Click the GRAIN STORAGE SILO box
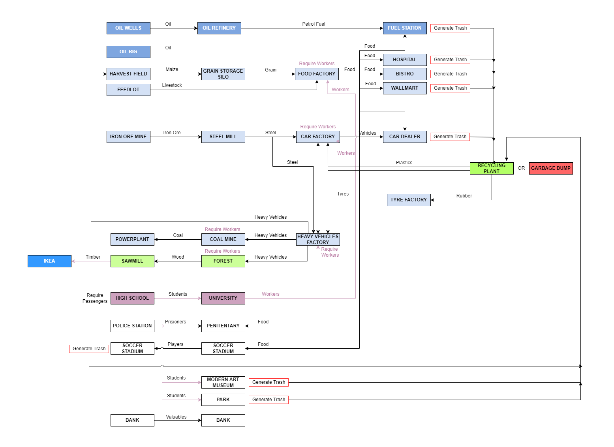 [223, 74]
